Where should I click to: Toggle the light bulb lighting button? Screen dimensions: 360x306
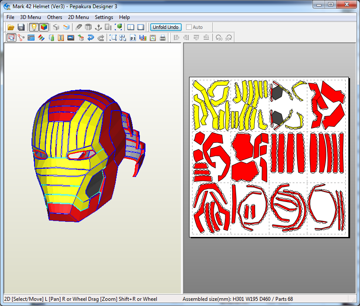(x=34, y=27)
